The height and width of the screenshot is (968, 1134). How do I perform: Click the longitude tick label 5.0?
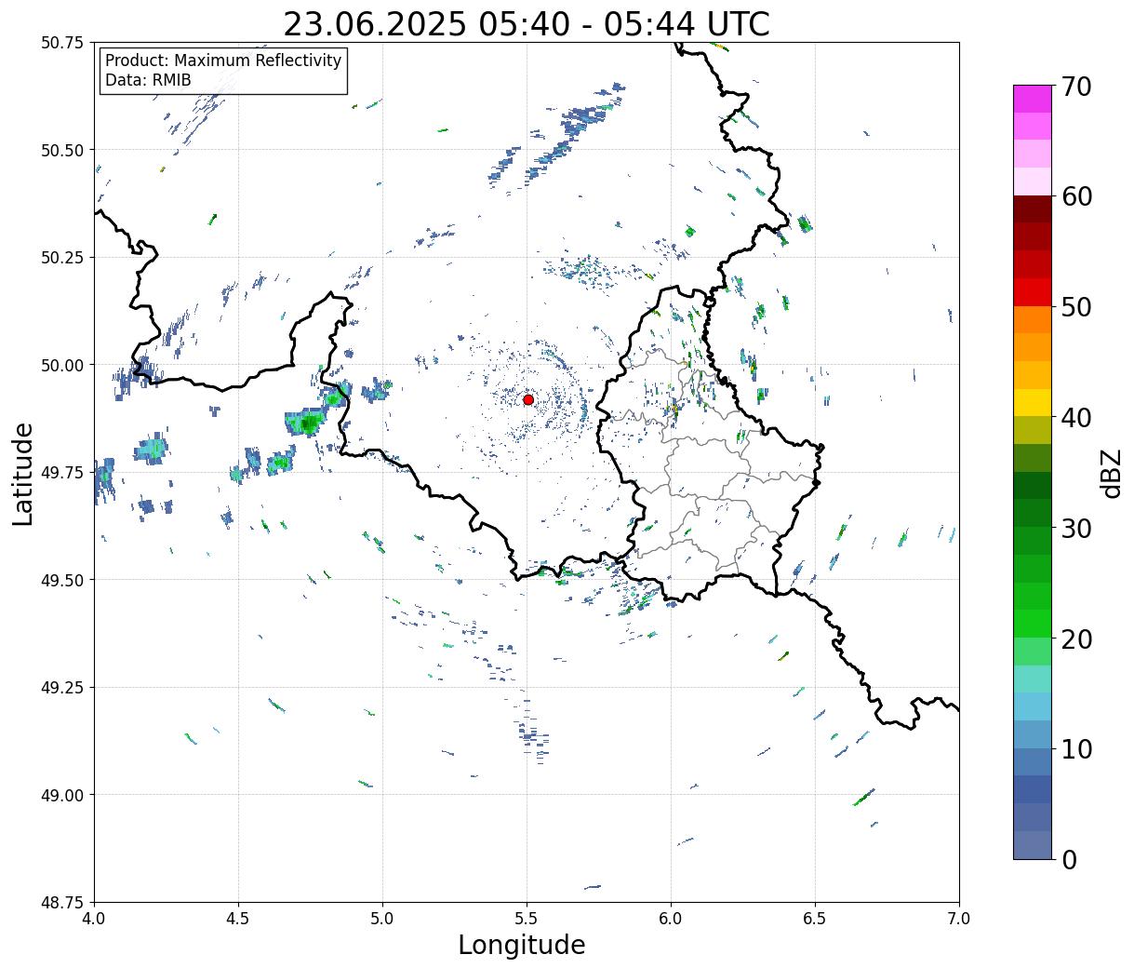(x=382, y=919)
